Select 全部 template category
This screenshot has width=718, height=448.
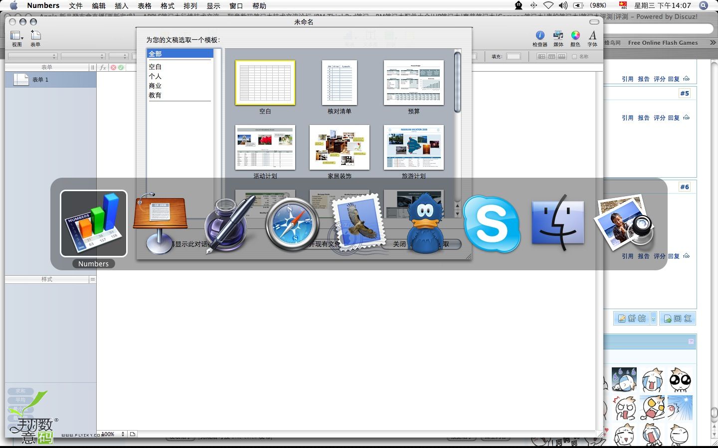180,54
